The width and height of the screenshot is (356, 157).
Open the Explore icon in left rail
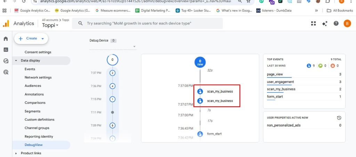[6, 61]
